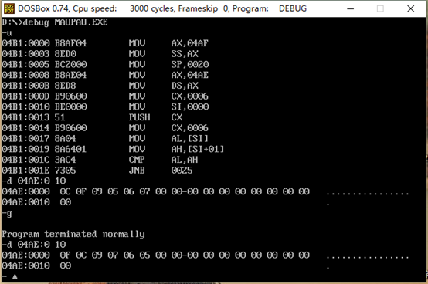Click address '04B1:0000'
The height and width of the screenshot is (284, 428).
[x=26, y=43]
